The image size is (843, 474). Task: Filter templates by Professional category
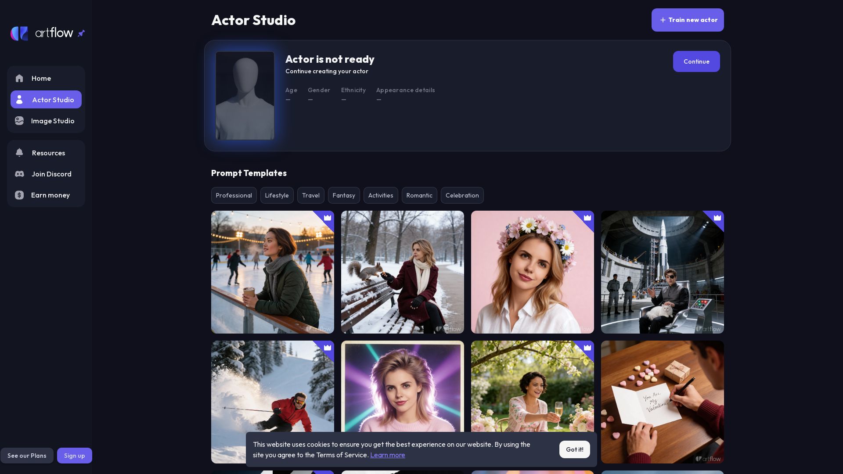[234, 196]
